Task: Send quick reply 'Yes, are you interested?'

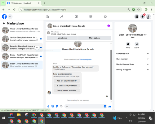Action: coord(67,81)
